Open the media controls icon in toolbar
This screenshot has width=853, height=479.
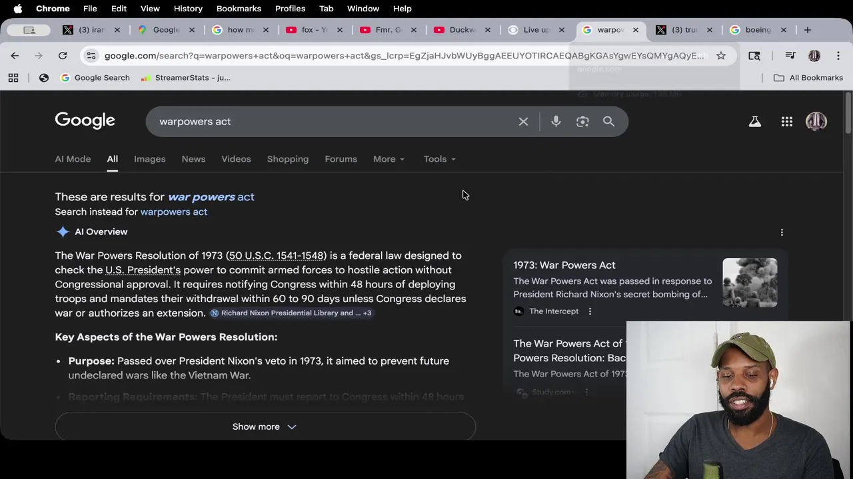[x=790, y=56]
